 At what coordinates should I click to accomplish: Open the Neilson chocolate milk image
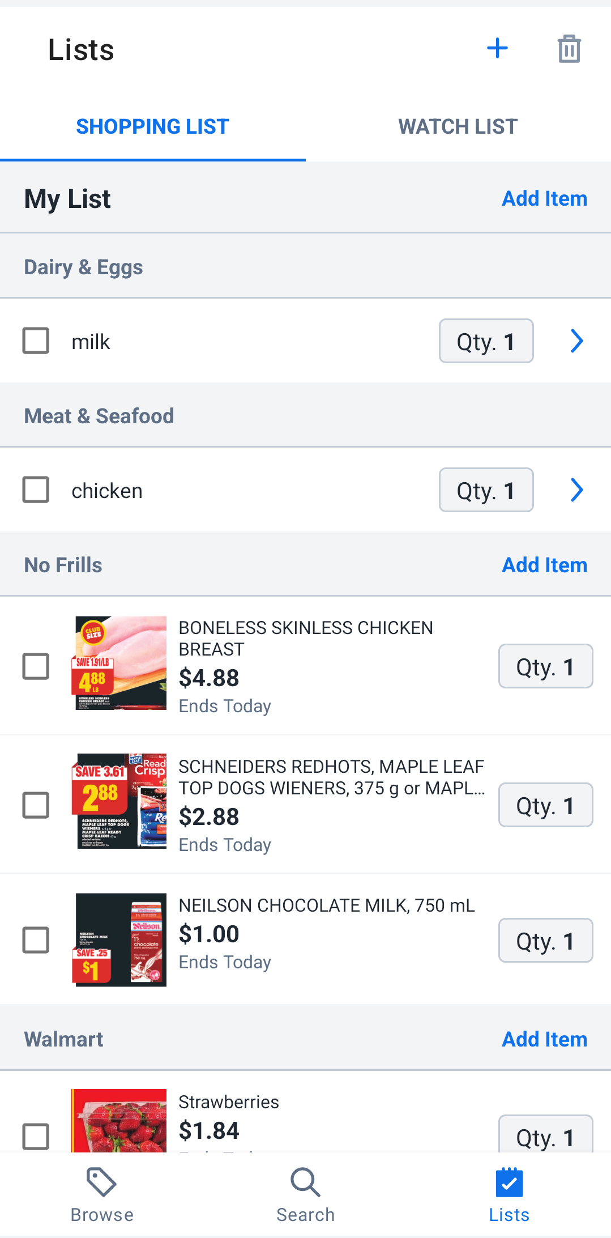119,940
